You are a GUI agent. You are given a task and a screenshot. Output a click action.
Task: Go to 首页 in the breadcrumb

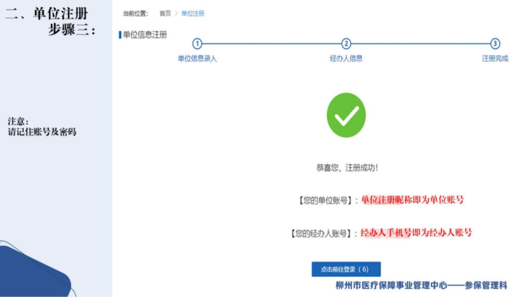point(165,14)
